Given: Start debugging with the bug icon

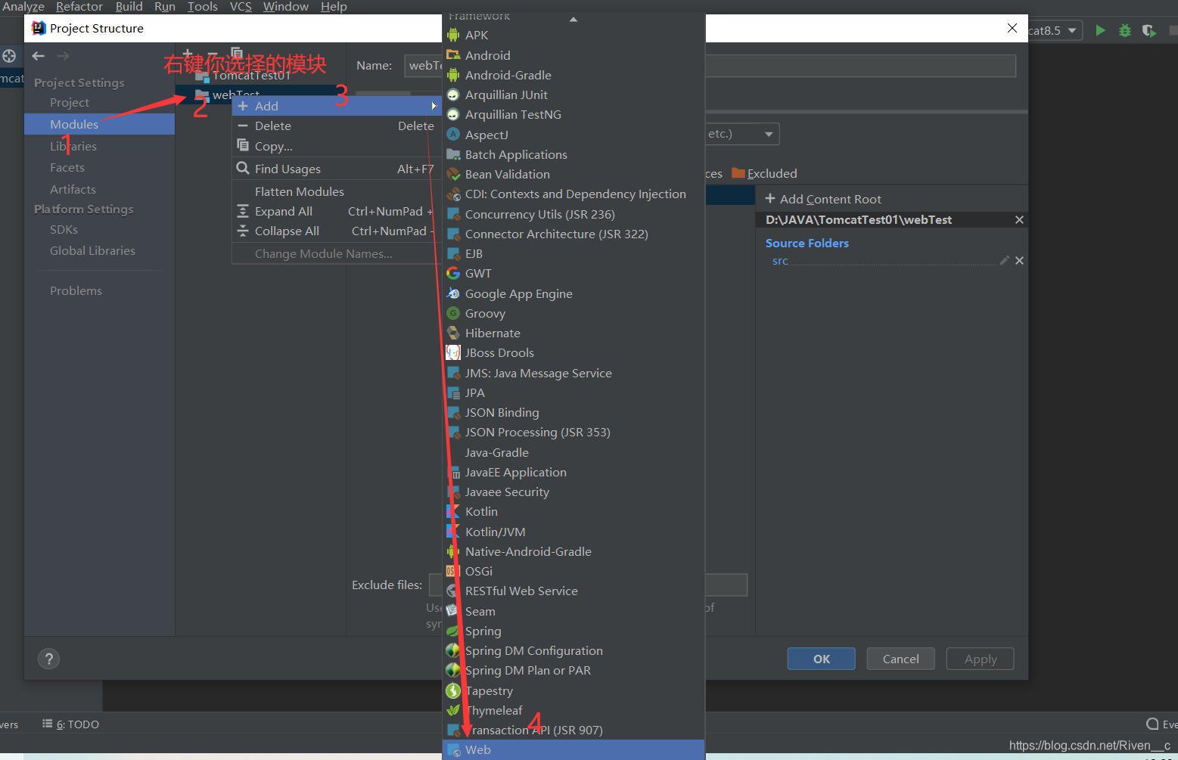Looking at the screenshot, I should pos(1125,30).
